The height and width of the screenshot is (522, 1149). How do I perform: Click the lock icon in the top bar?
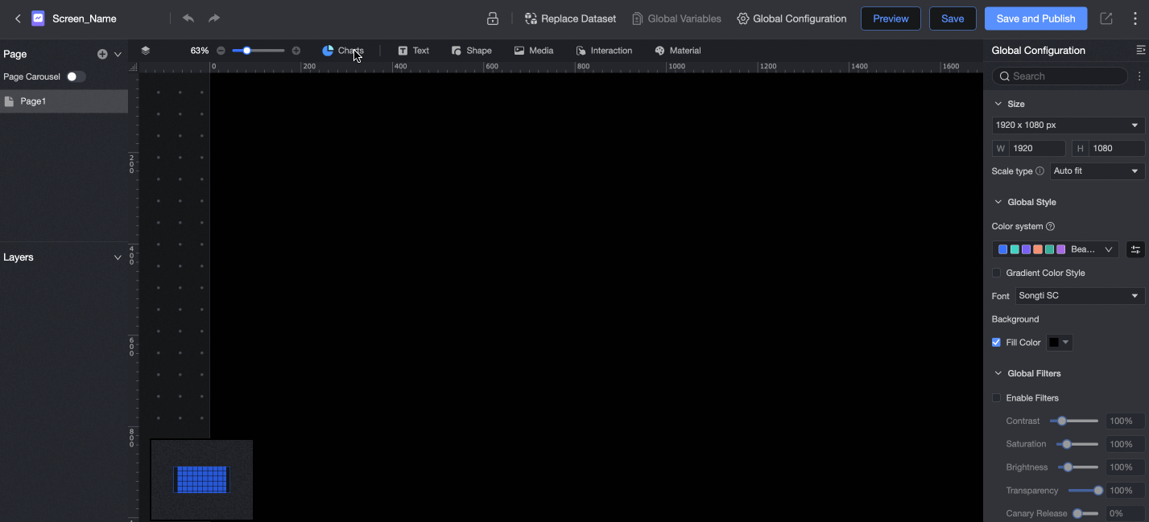[492, 18]
